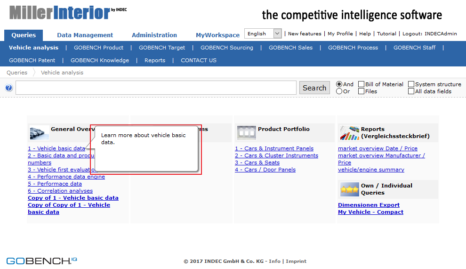This screenshot has width=466, height=269.
Task: Open GOBENCH Product menu item
Action: 98,48
